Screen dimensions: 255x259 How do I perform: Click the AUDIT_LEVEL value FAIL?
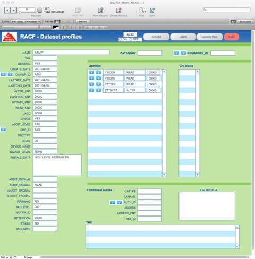[x=45, y=124]
